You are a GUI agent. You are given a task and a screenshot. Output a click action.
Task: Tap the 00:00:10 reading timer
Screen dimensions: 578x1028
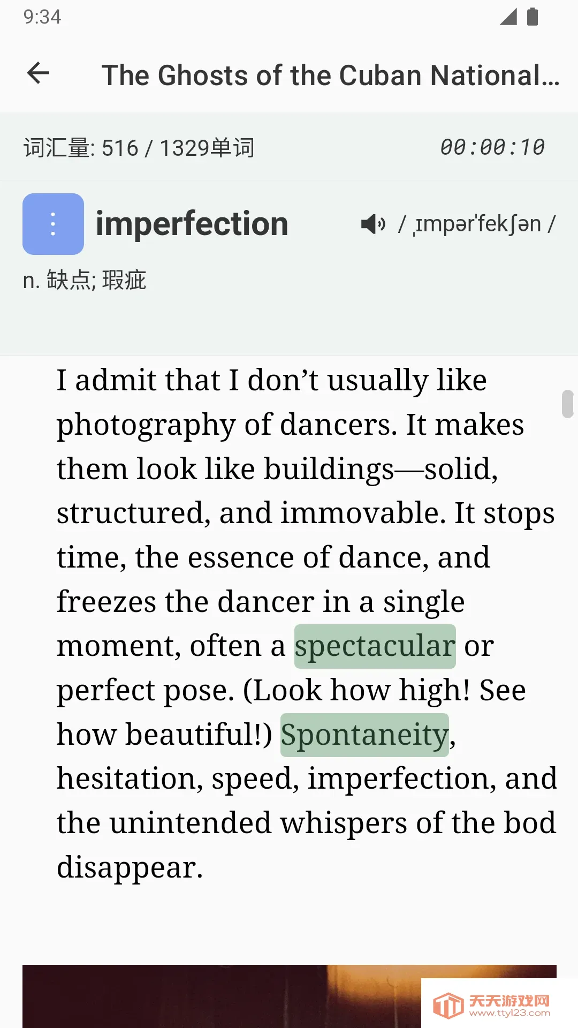pyautogui.click(x=492, y=147)
